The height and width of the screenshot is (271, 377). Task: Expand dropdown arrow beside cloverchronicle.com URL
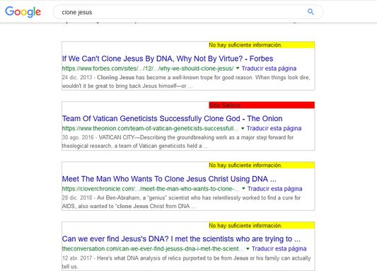[x=243, y=188]
